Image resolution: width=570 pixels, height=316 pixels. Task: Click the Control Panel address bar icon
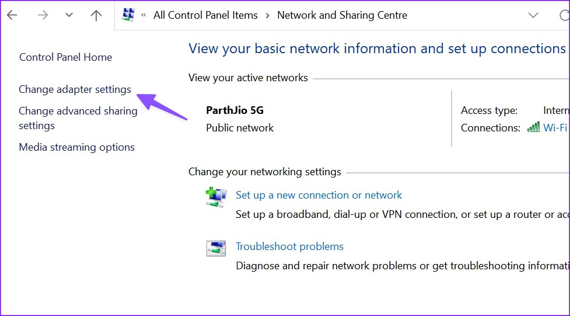tap(128, 15)
